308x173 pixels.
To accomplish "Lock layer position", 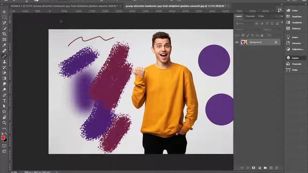I will coord(252,35).
